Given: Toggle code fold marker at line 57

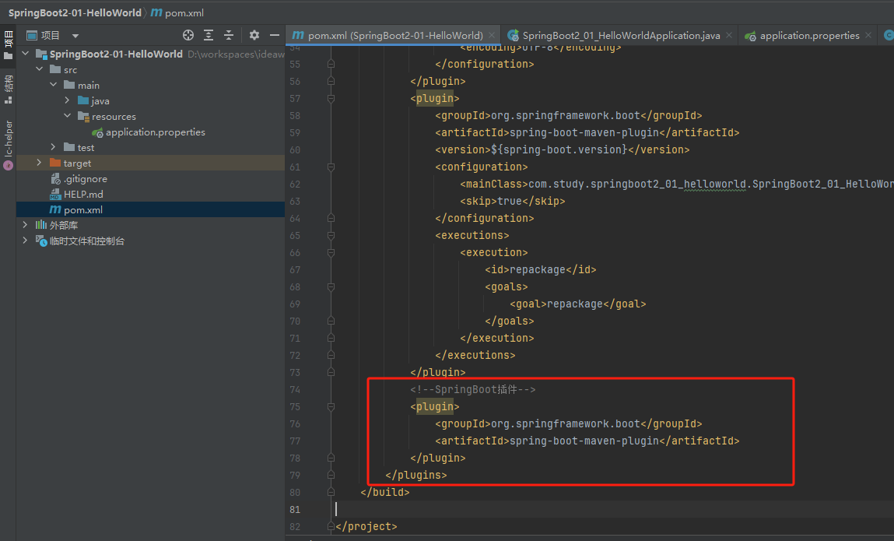Looking at the screenshot, I should 331,99.
